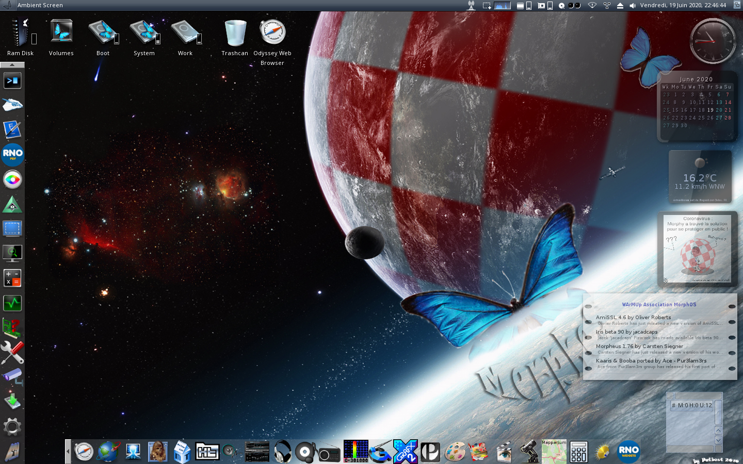Screen dimensions: 743x464
Task: Launch the RNO PDF icon in side panel
Action: coord(12,155)
